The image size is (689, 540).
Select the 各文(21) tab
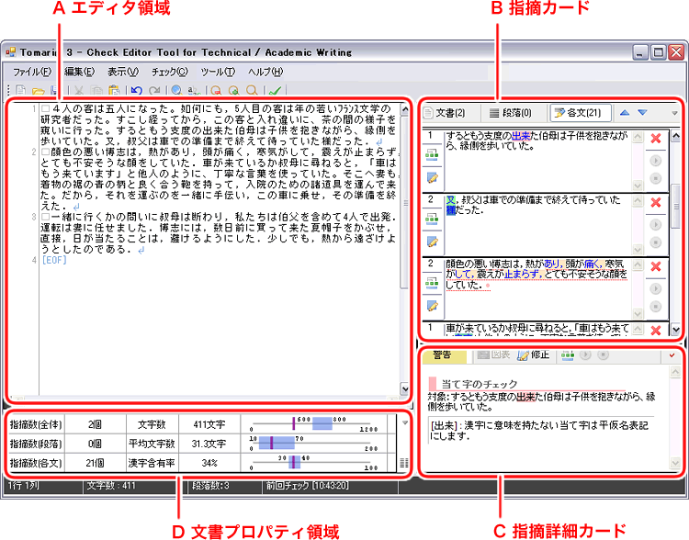[581, 113]
